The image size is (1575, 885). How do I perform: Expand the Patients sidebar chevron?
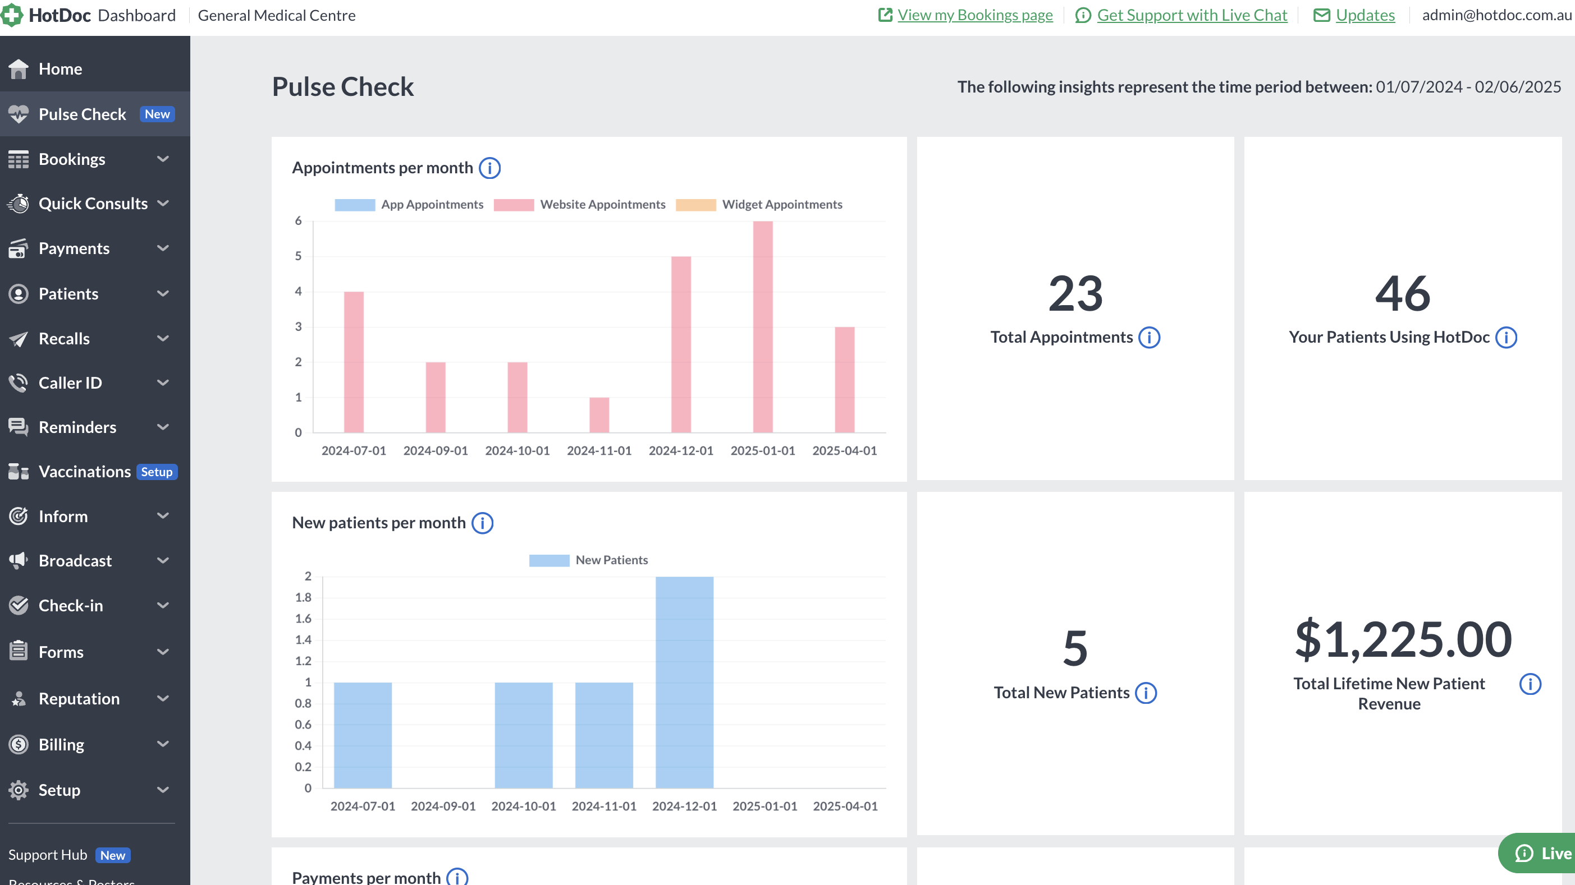tap(163, 294)
